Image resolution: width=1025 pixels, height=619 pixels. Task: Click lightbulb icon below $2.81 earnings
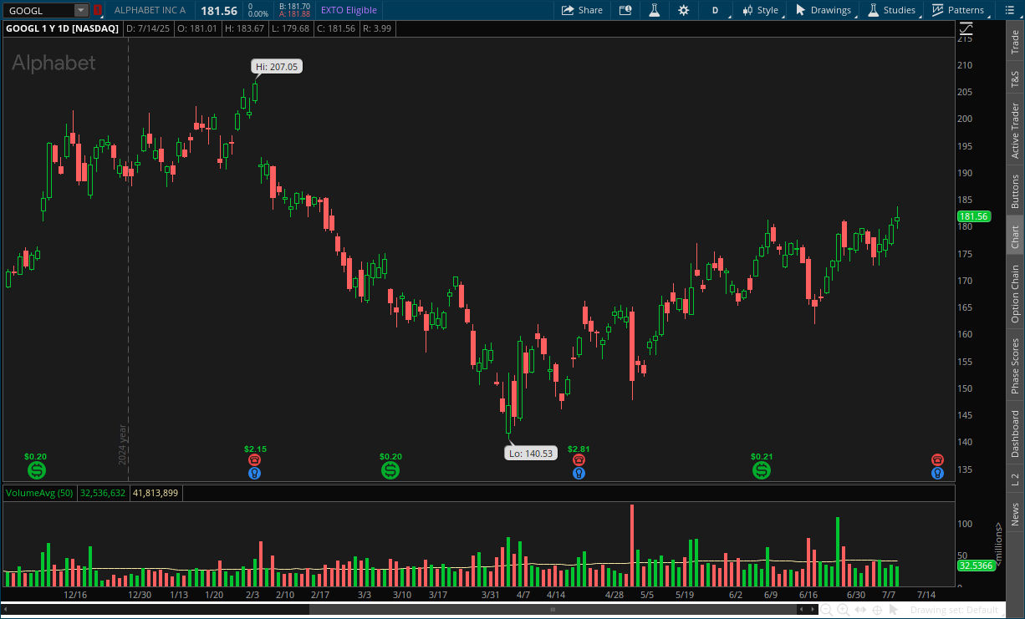pos(579,473)
